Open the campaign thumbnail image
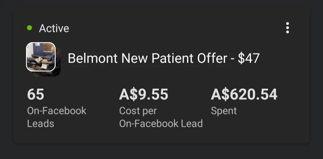The image size is (323, 159). coord(41,57)
